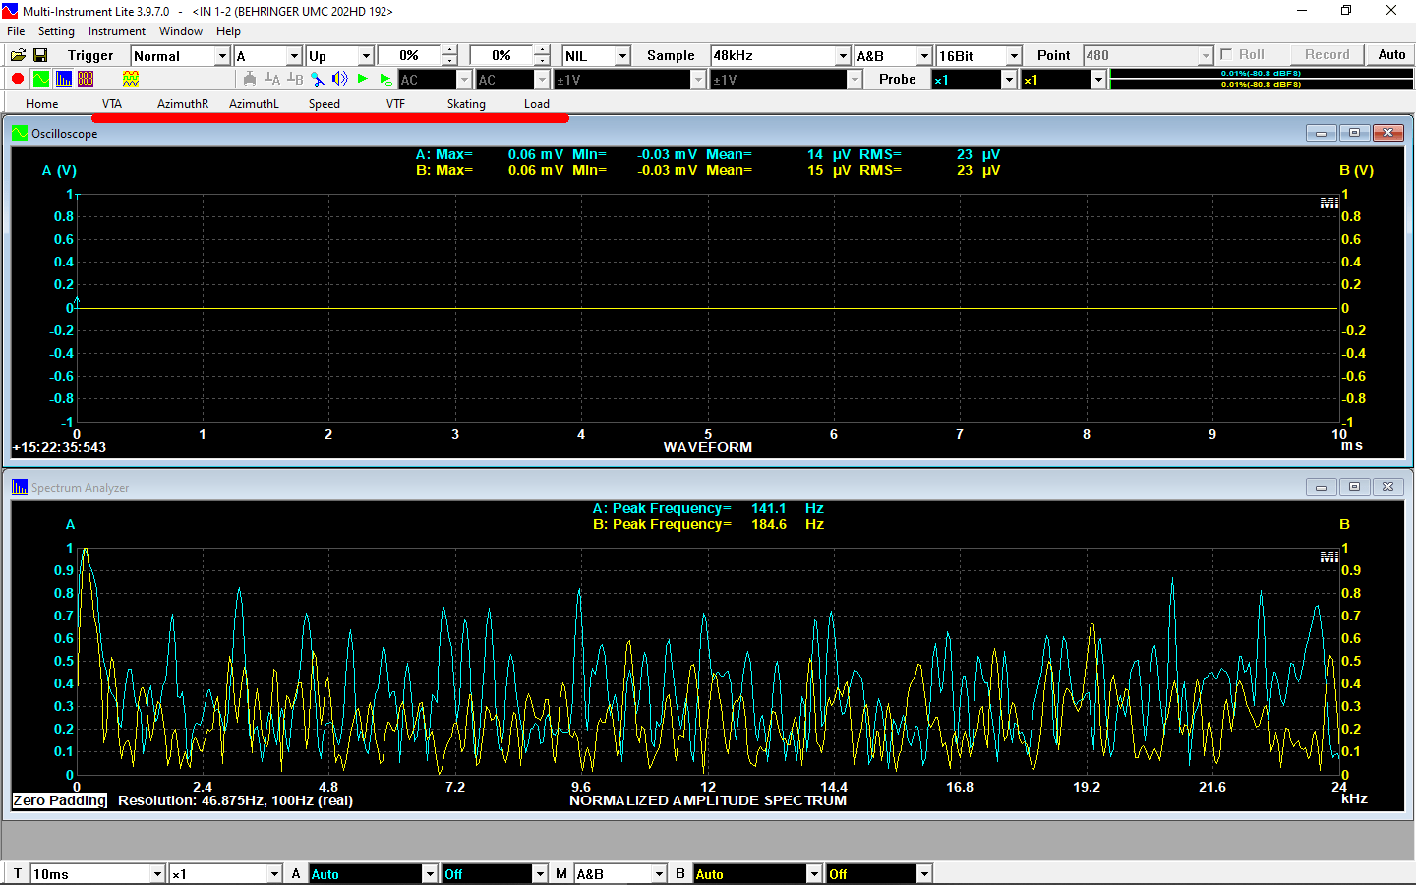Toggle the M mode button in bottom bar
The image size is (1416, 885).
point(561,873)
